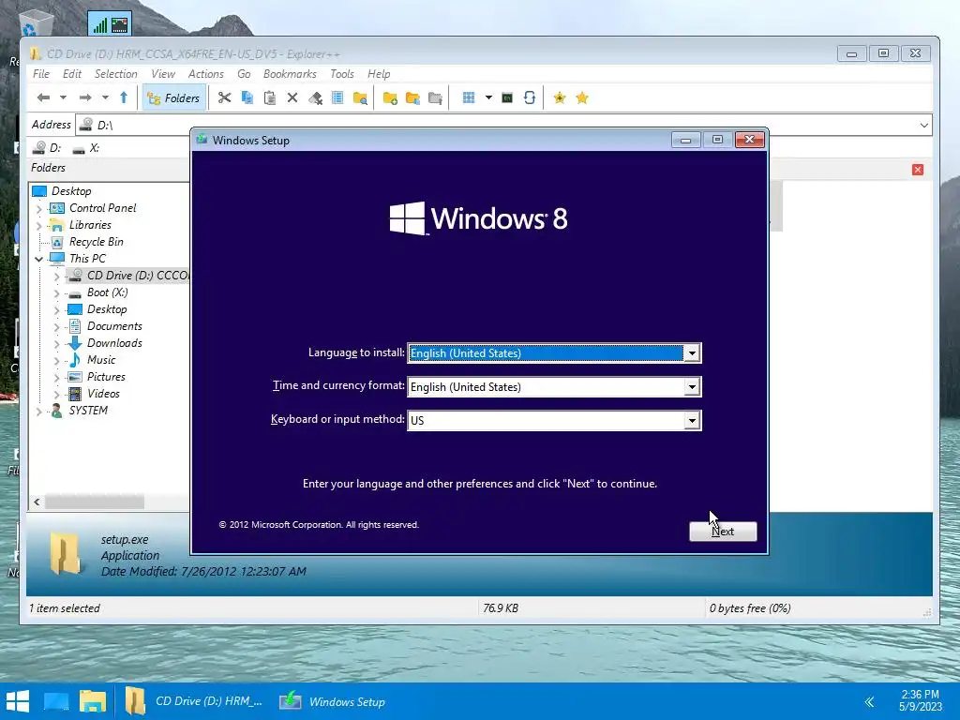The width and height of the screenshot is (960, 720).
Task: Click the taskbar clock showing 2:36 PM
Action: [921, 700]
